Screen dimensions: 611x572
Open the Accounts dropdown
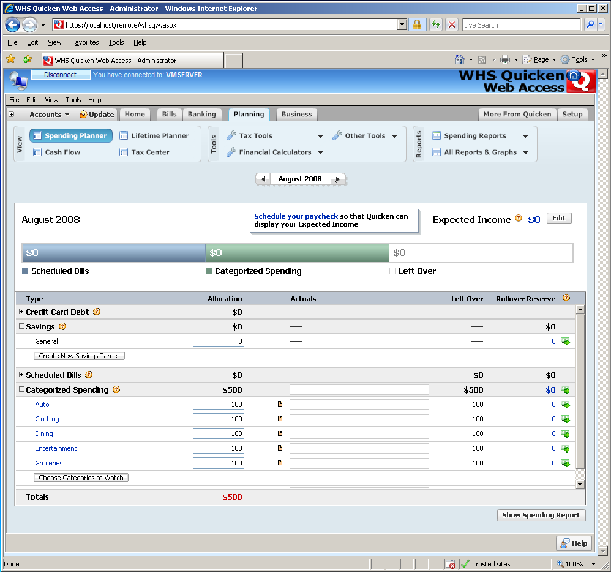tap(49, 115)
